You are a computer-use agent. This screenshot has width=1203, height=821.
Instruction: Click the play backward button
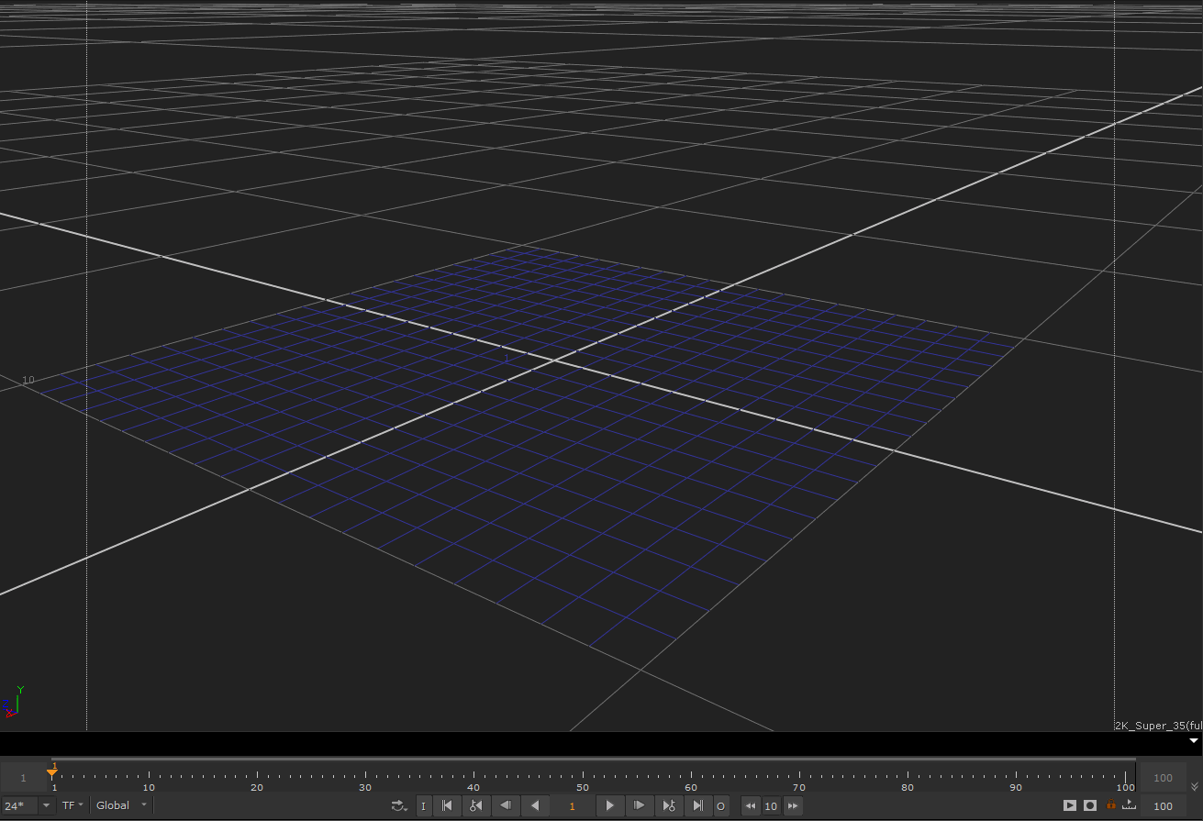[x=535, y=805]
